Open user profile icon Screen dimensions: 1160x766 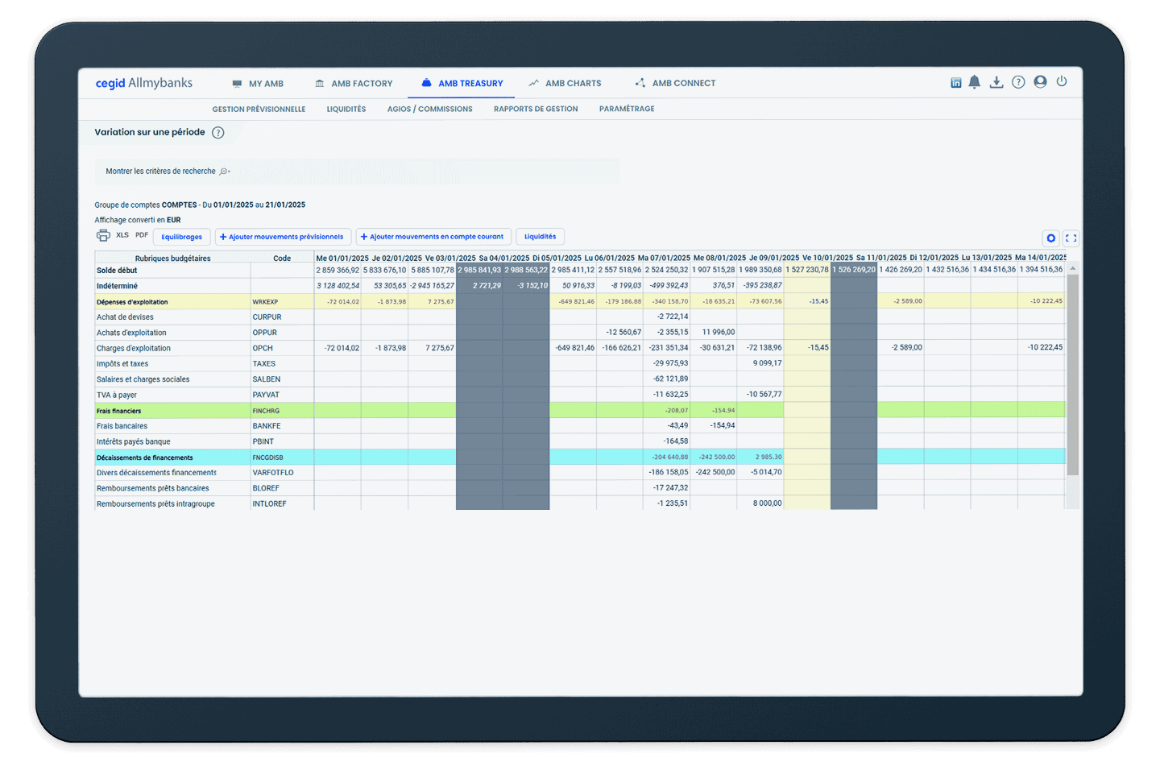pos(1040,82)
